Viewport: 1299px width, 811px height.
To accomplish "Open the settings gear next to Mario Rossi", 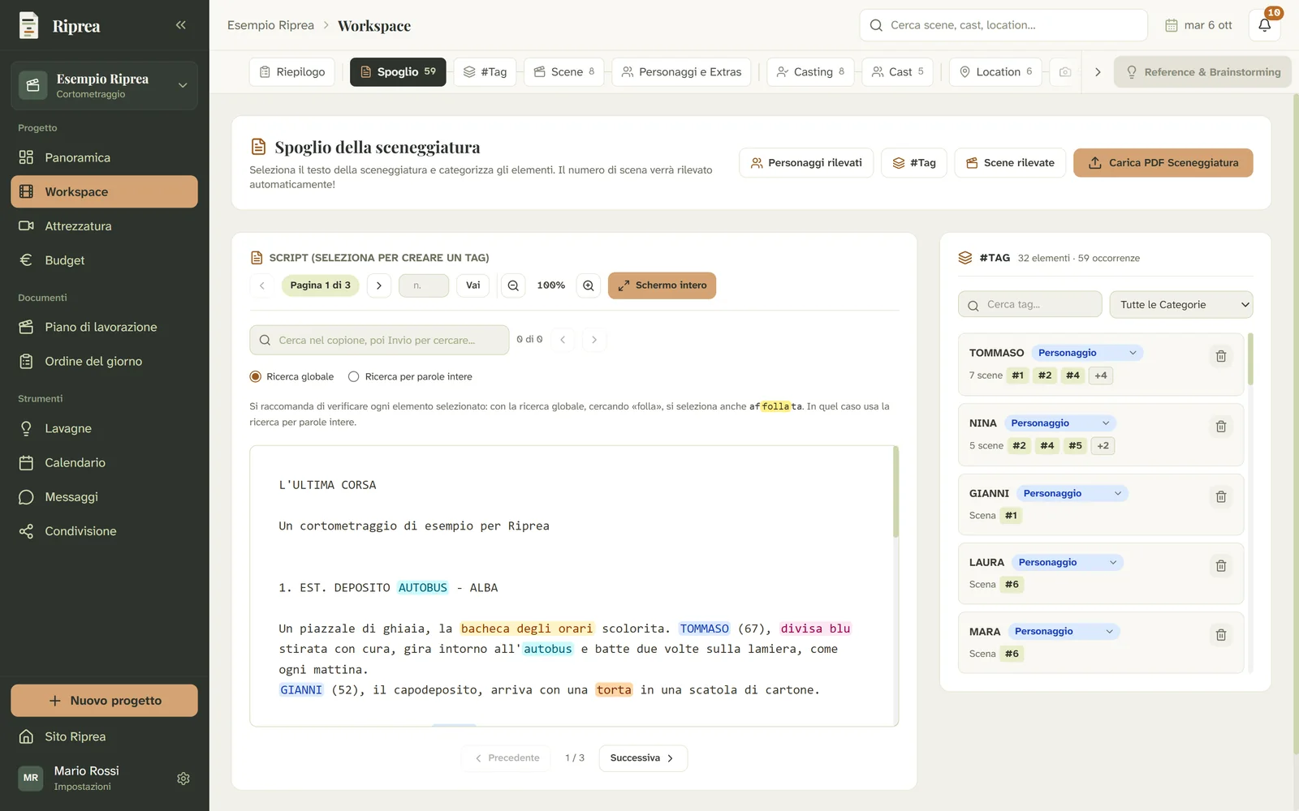I will pos(183,779).
